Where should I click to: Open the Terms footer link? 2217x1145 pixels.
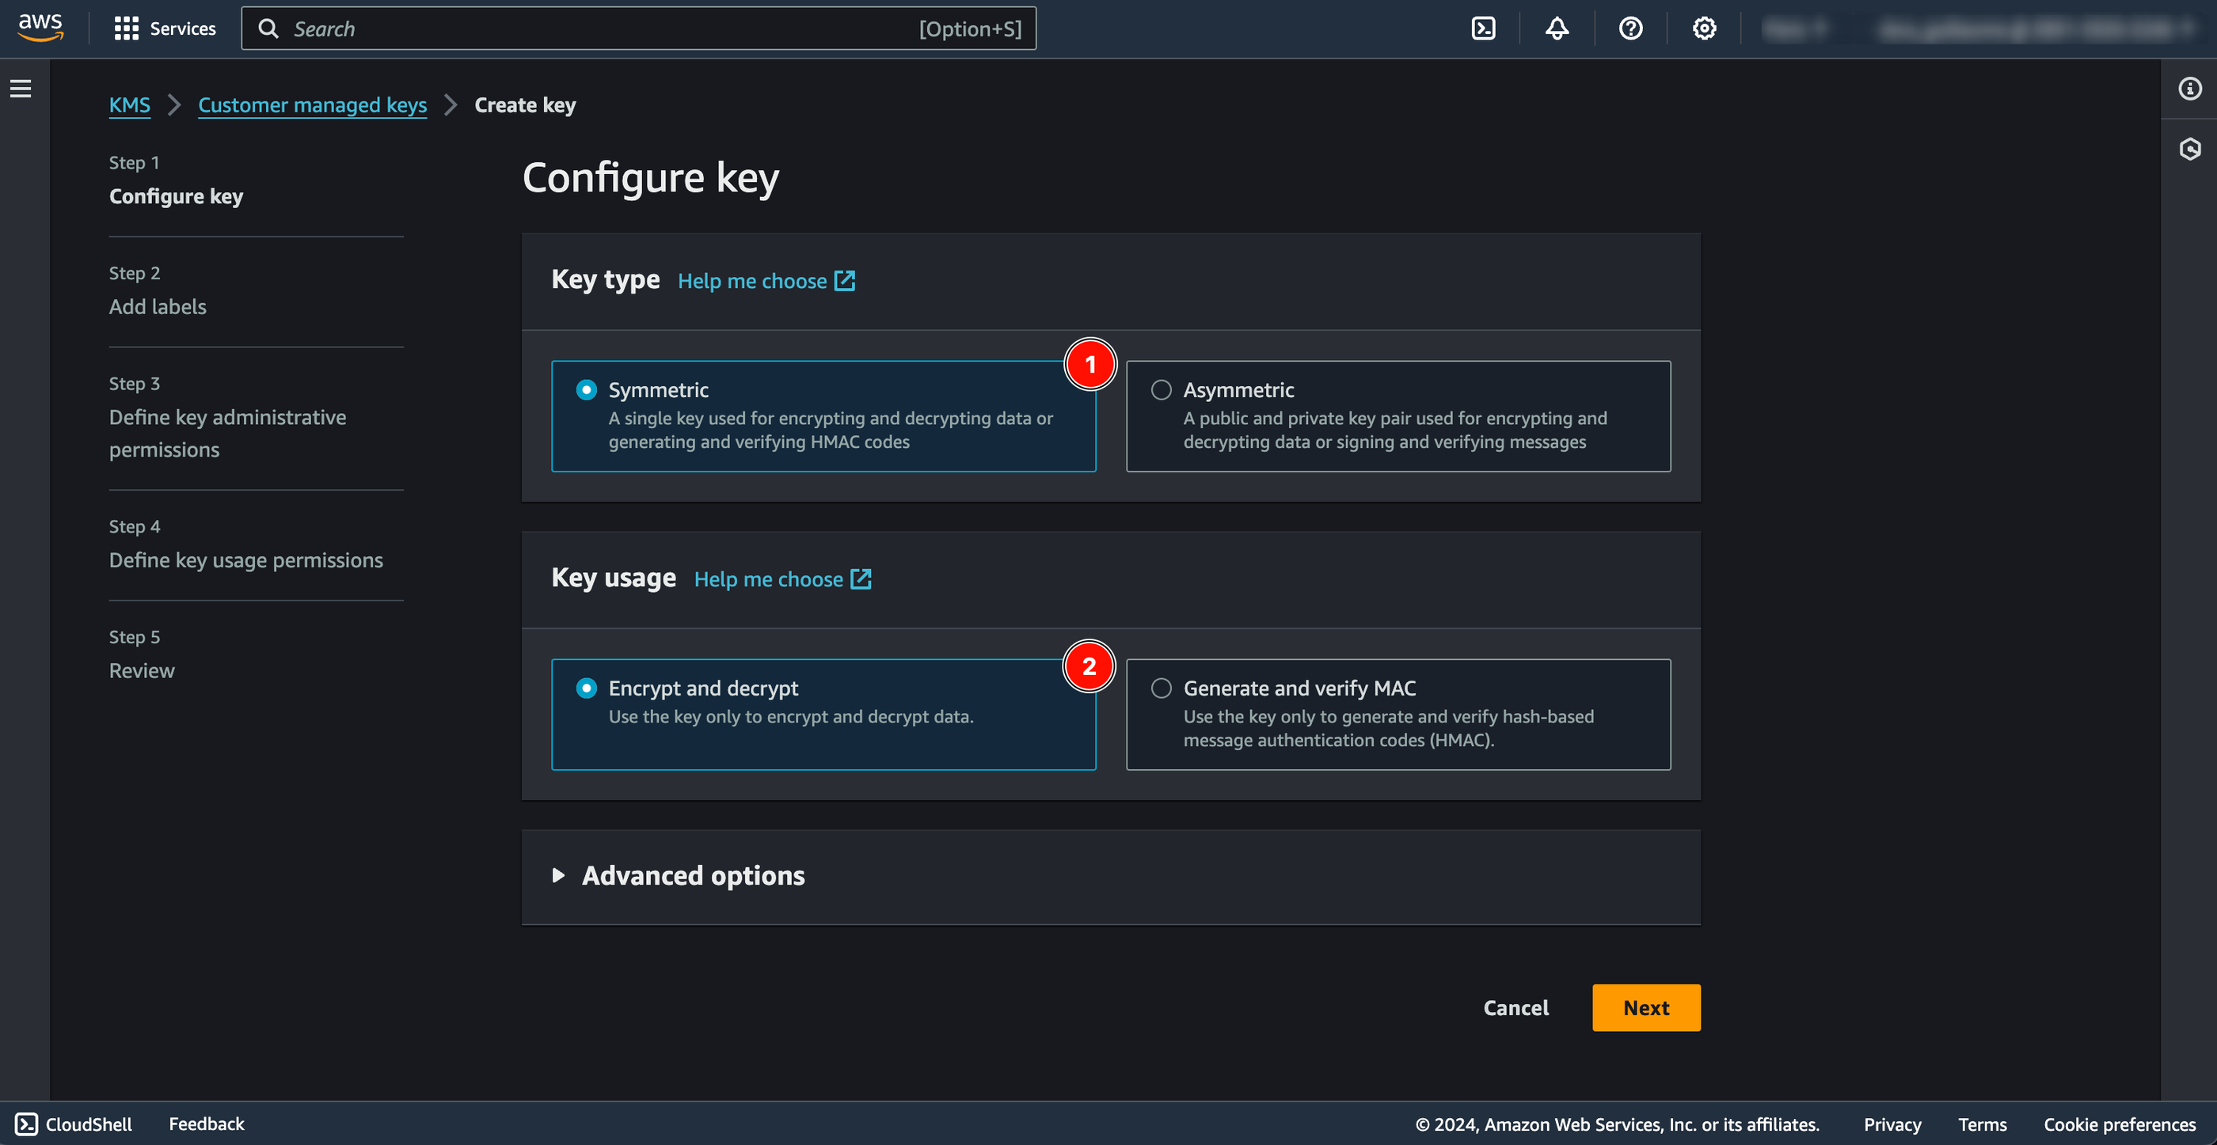click(1982, 1124)
